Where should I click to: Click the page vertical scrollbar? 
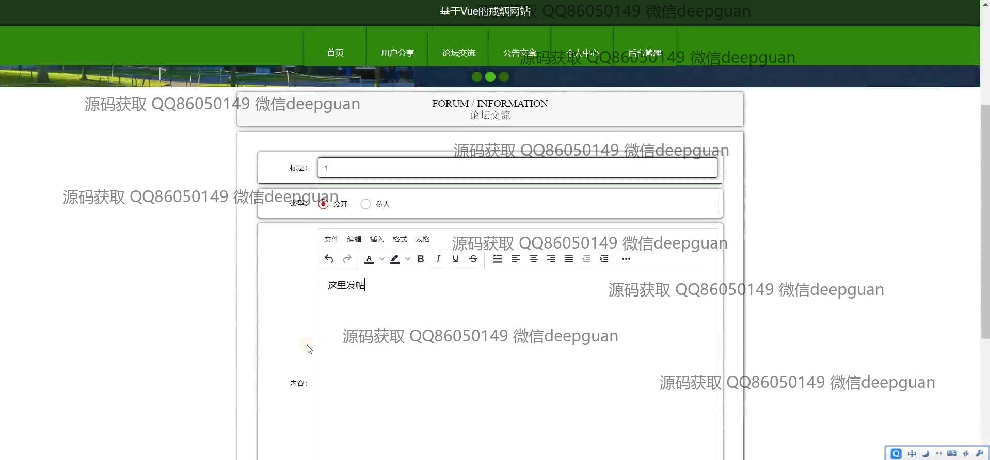(985, 222)
